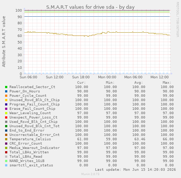Click the Sun 18:00 time axis label

(81, 77)
